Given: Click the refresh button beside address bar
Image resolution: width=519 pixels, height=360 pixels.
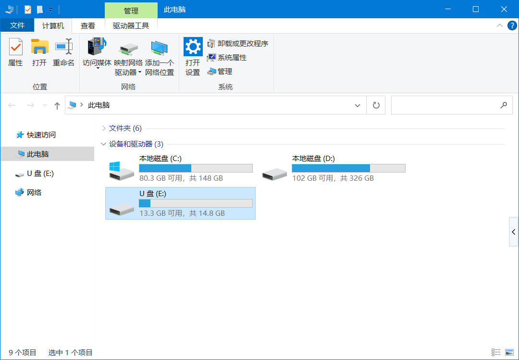Looking at the screenshot, I should click(376, 105).
